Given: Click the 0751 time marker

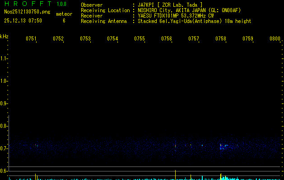Looking at the screenshot, I should click(x=31, y=39).
